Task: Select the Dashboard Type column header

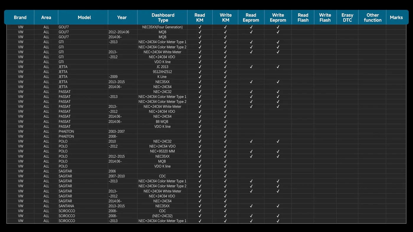Action: pos(163,17)
